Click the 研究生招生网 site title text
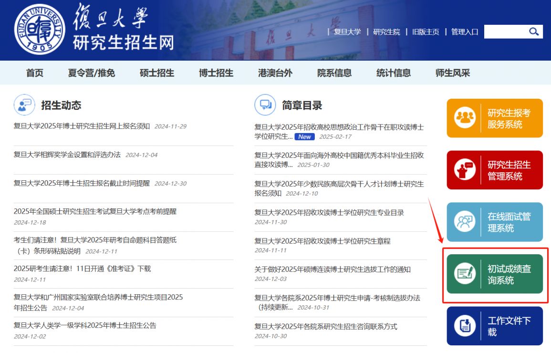Screen dimensions: 551x353 coord(124,42)
